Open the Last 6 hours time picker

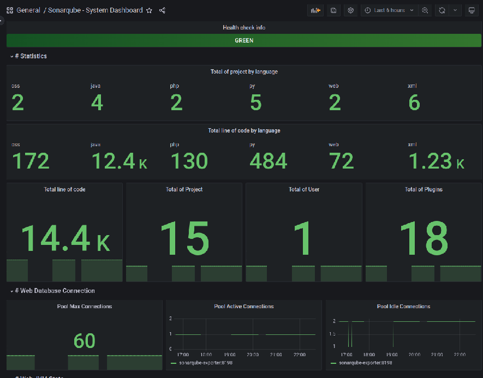389,10
